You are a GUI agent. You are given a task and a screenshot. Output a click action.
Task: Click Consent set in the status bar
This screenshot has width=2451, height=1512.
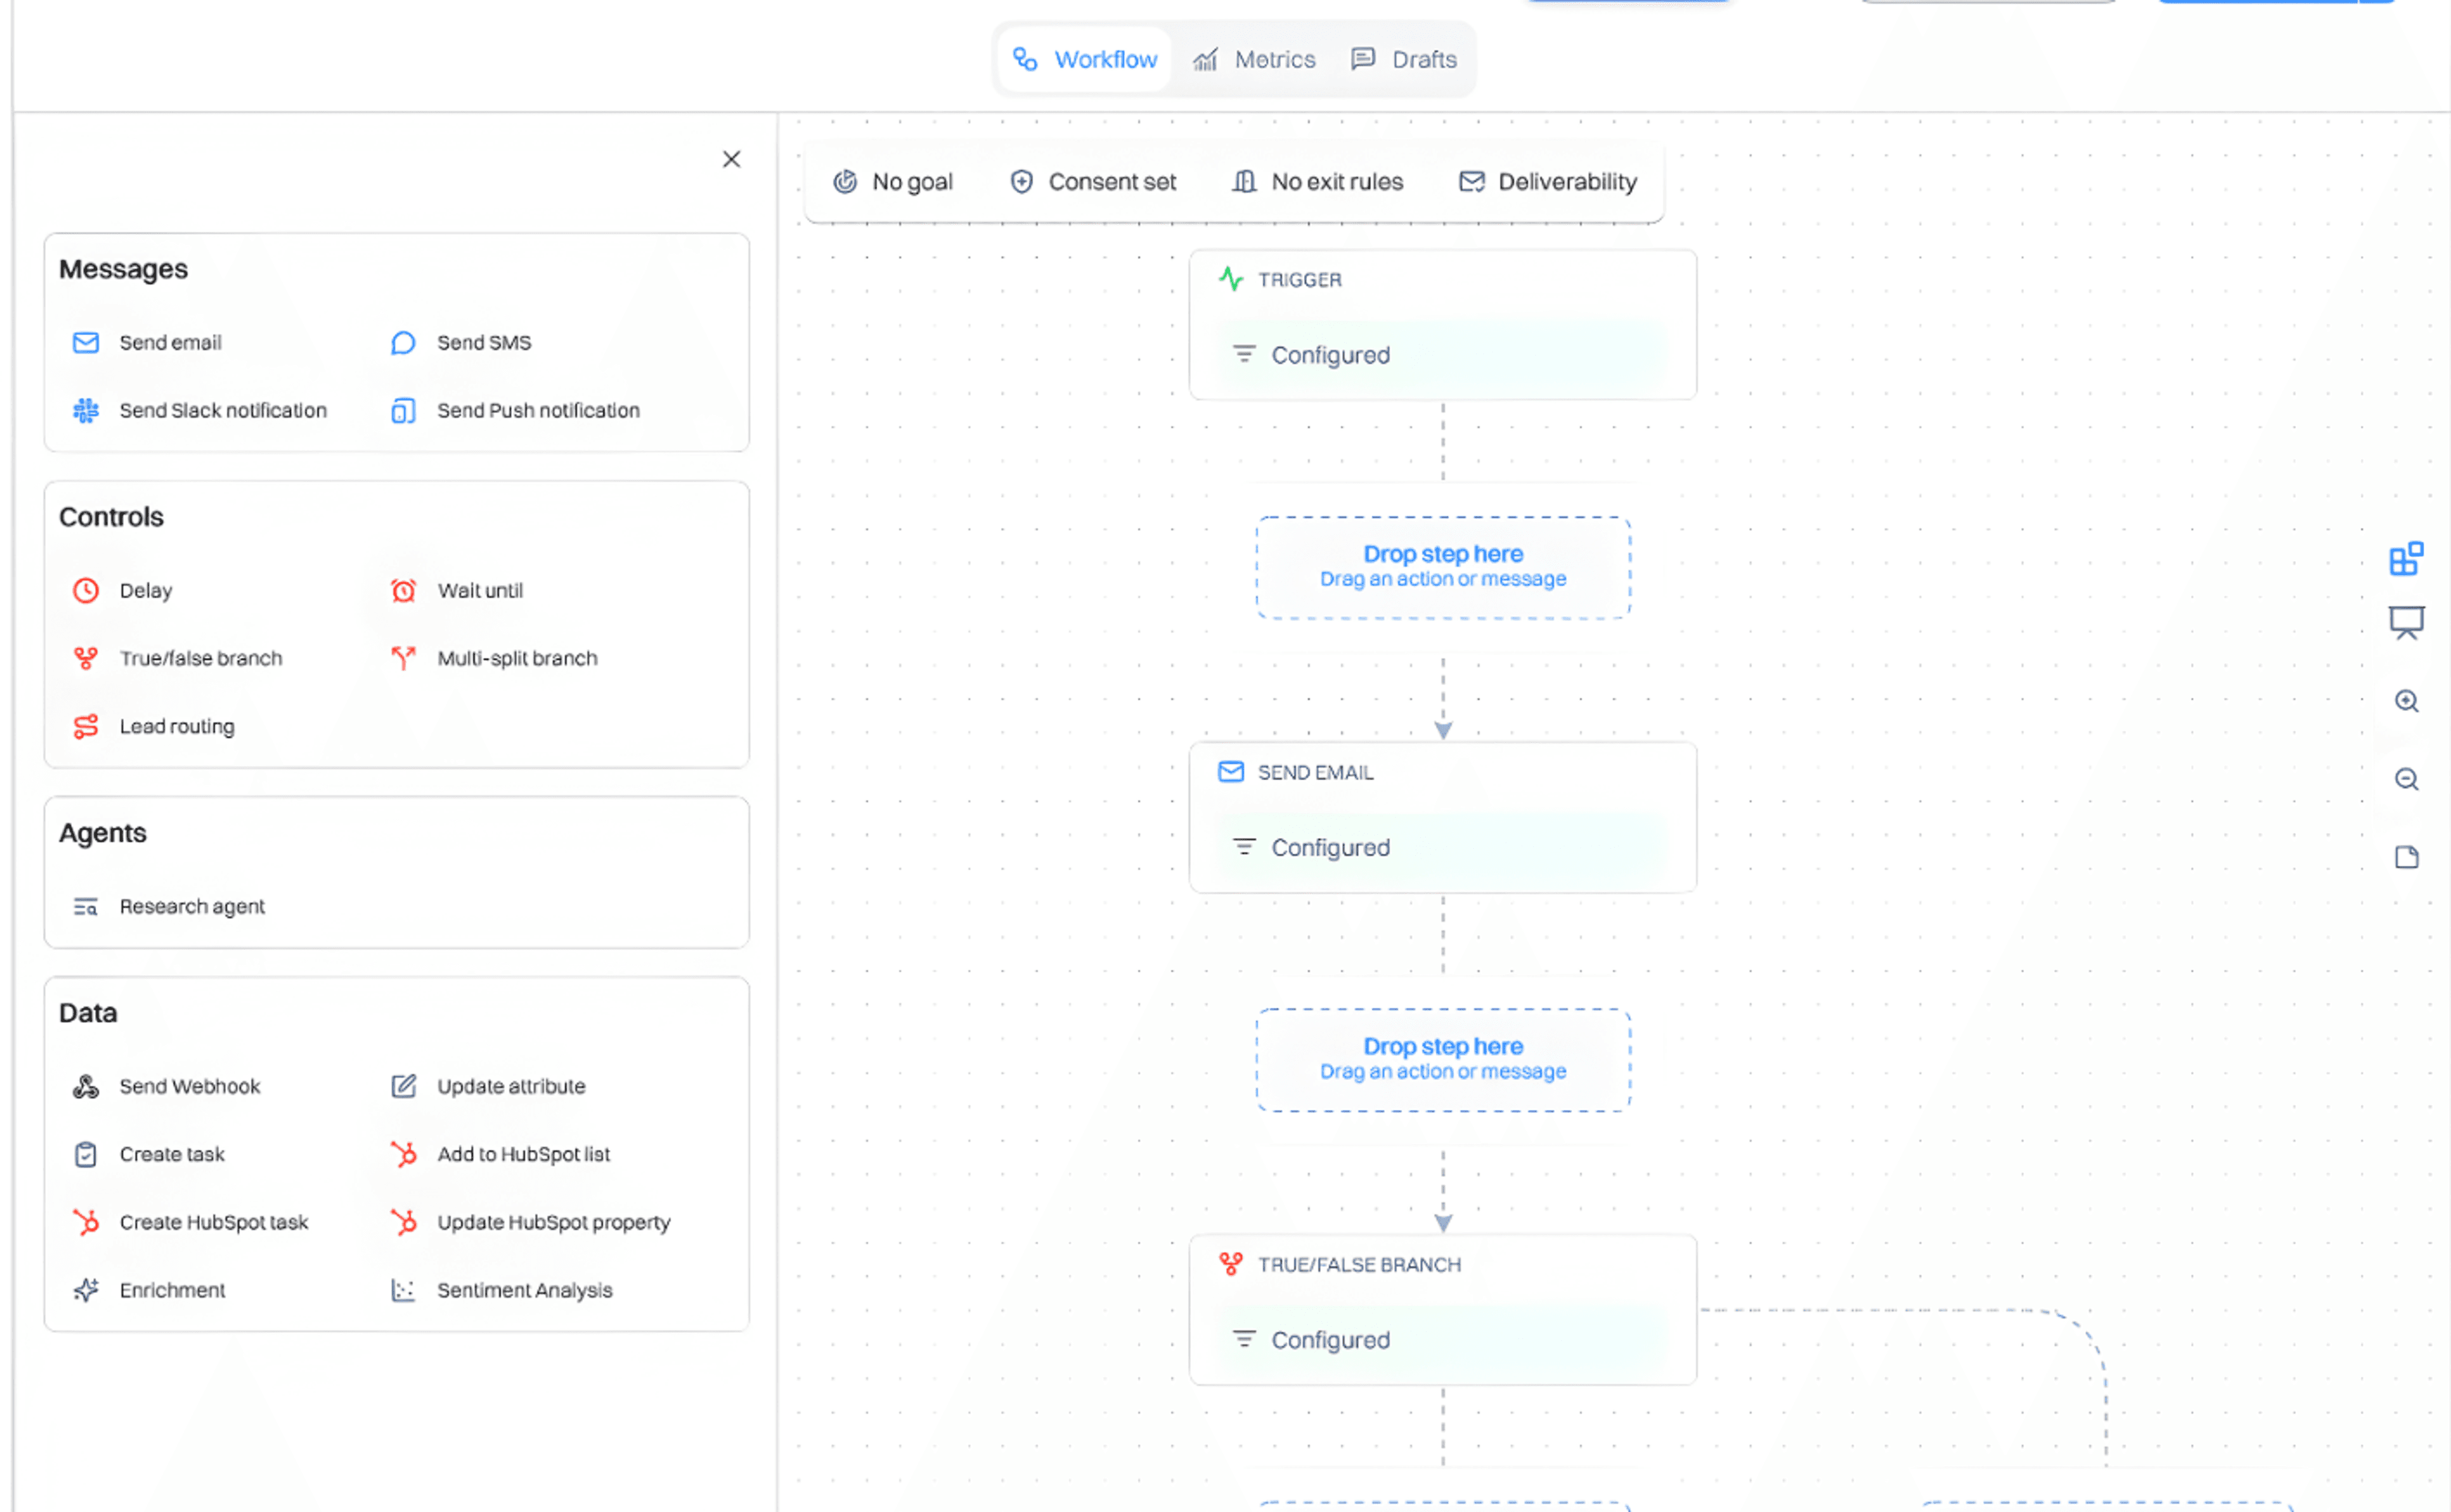coord(1092,181)
